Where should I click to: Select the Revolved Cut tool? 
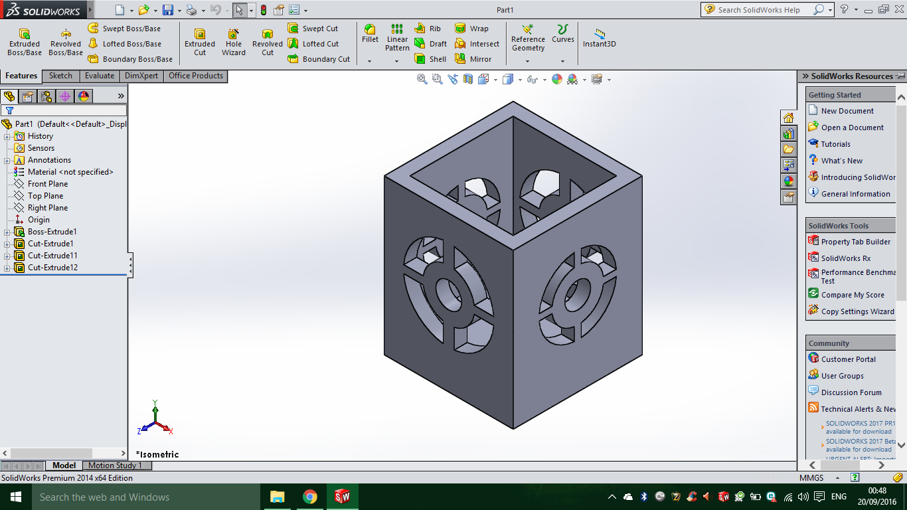[x=268, y=42]
